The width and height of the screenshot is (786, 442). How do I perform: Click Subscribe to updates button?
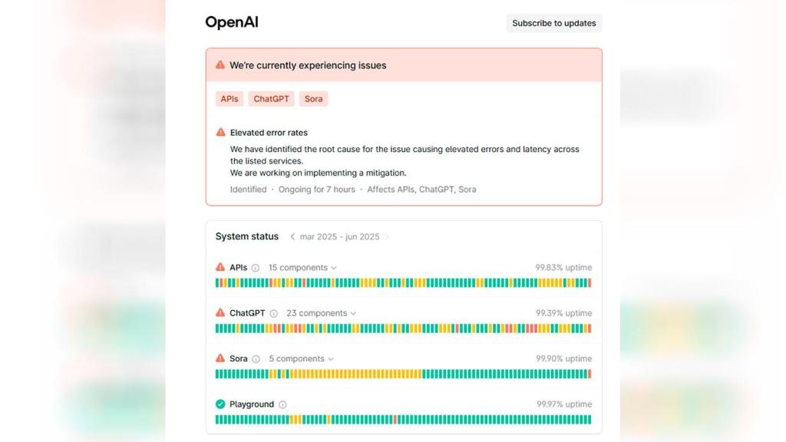click(x=553, y=23)
